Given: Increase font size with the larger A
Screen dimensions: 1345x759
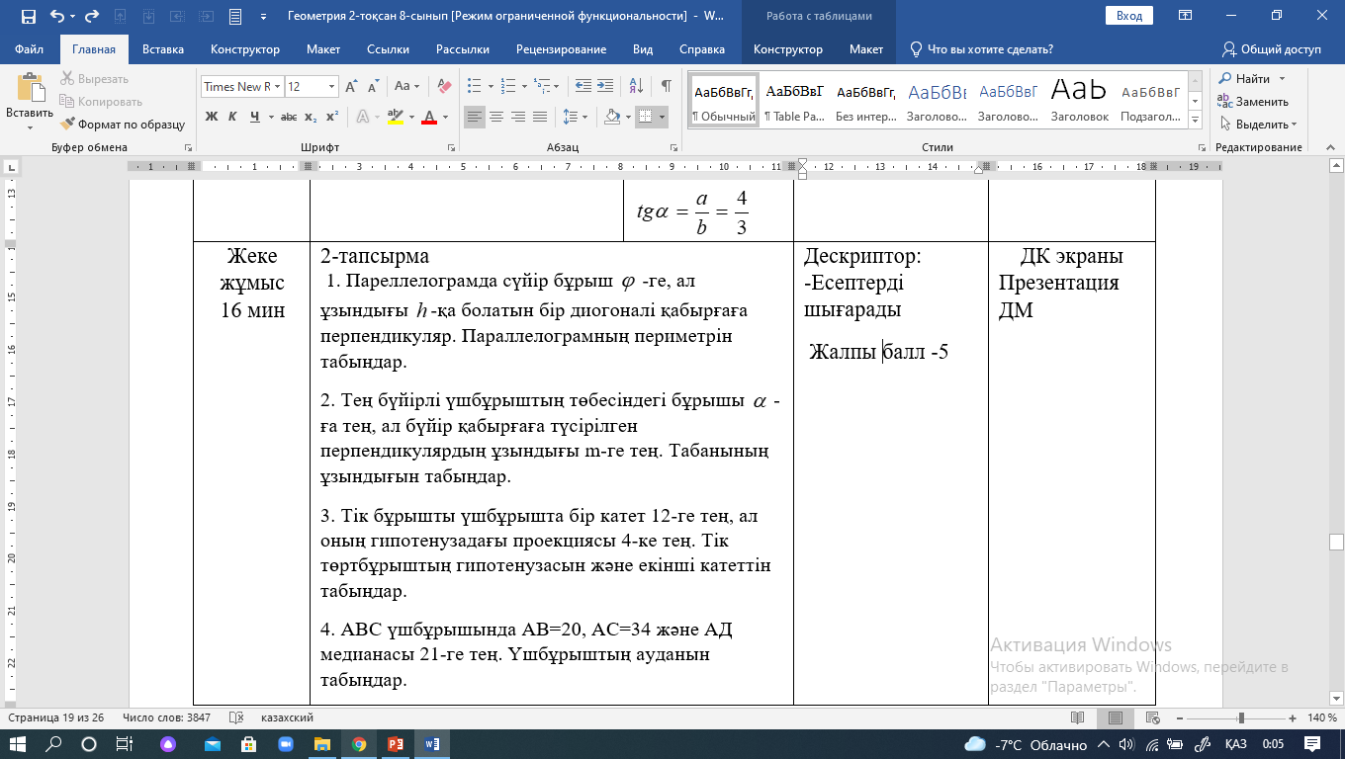Looking at the screenshot, I should 351,86.
